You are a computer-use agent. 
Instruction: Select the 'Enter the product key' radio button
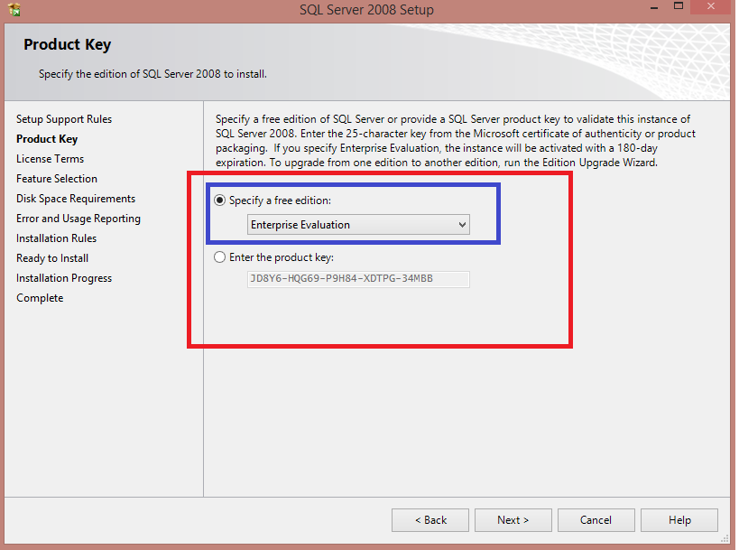(219, 257)
